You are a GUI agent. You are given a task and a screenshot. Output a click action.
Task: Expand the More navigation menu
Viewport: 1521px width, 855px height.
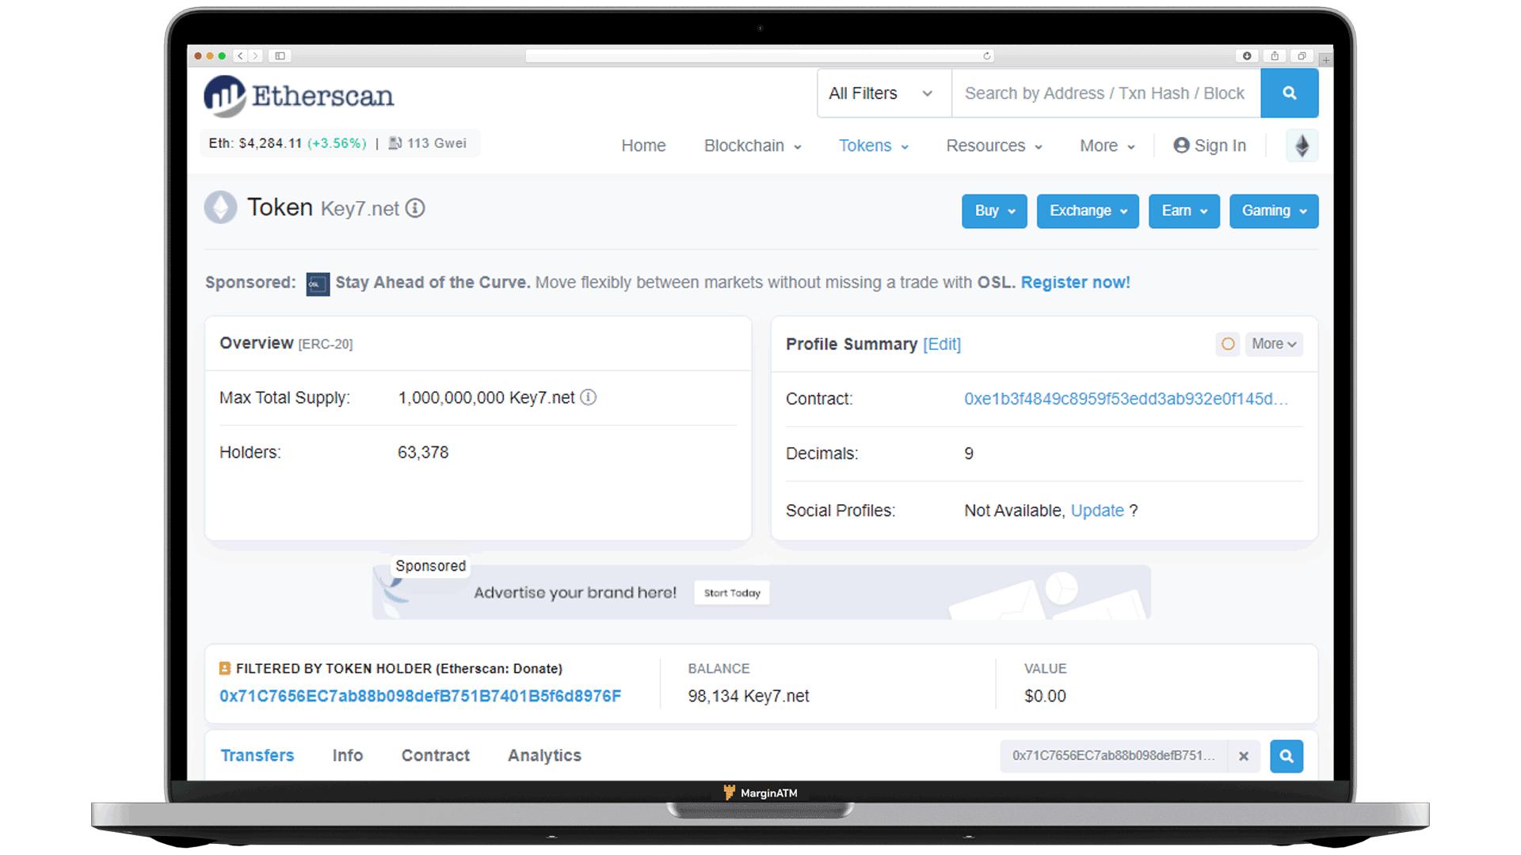point(1107,146)
